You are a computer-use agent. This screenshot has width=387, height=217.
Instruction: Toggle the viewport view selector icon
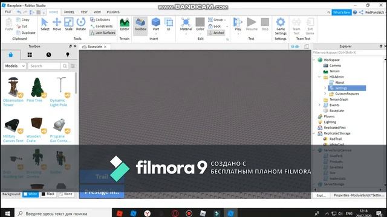(295, 46)
